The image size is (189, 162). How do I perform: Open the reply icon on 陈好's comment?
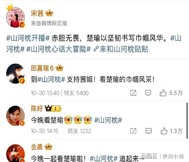pos(149,131)
